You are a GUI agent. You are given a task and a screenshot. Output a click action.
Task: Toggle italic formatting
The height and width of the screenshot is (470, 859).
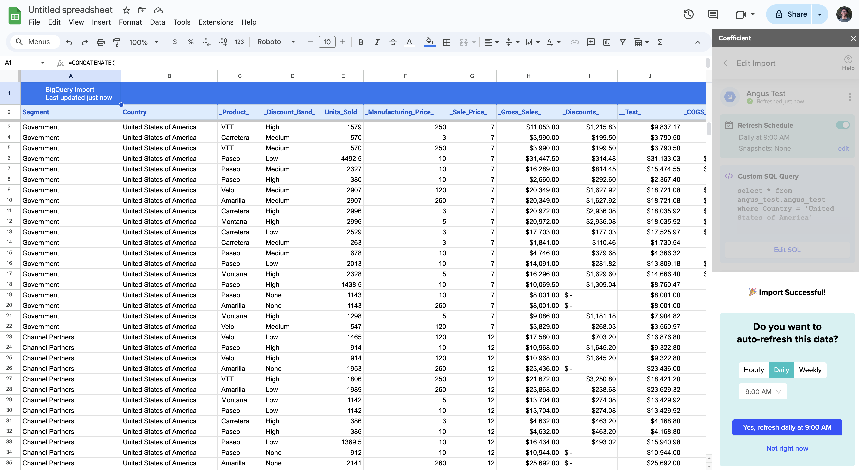pyautogui.click(x=377, y=42)
